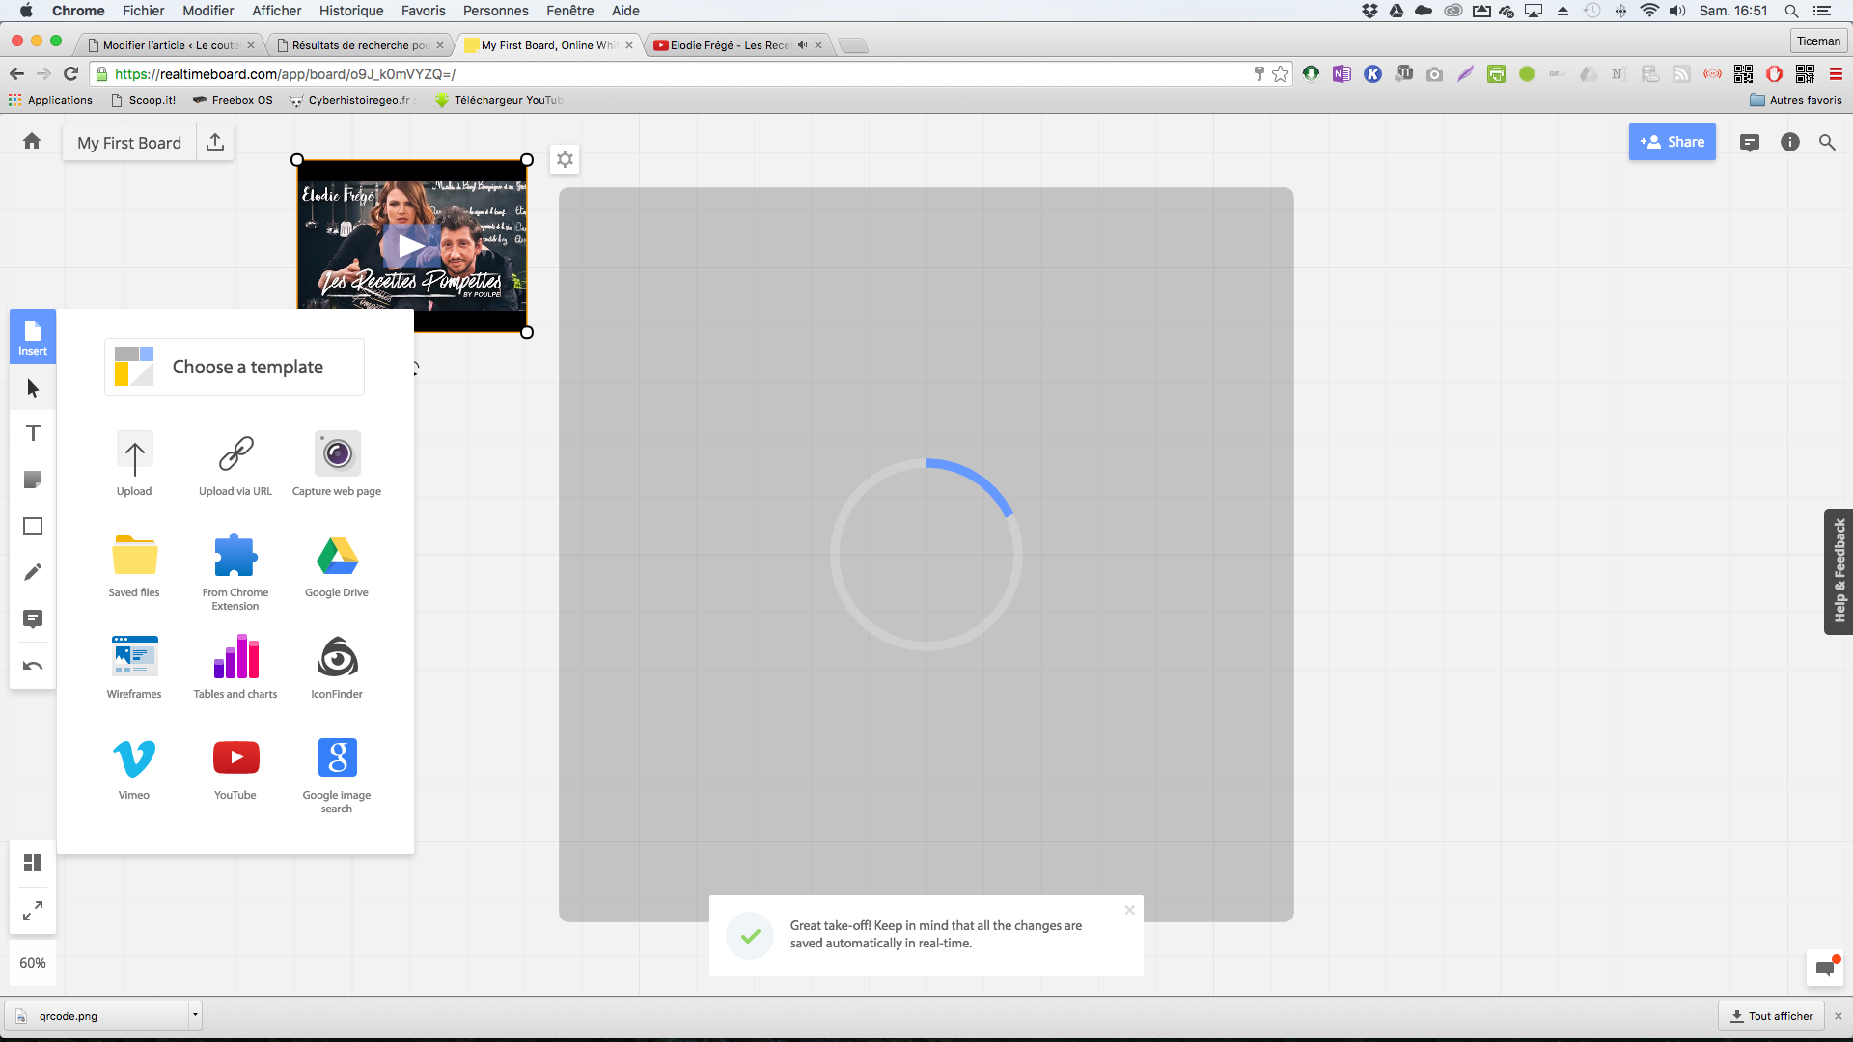1853x1042 pixels.
Task: Click the Share button
Action: (1673, 142)
